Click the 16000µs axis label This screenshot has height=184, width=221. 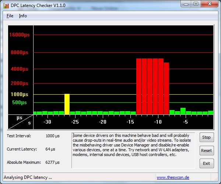[x=20, y=35]
